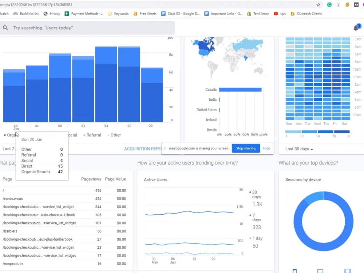
Task: Click the pageviews value 456
Action: point(98,190)
